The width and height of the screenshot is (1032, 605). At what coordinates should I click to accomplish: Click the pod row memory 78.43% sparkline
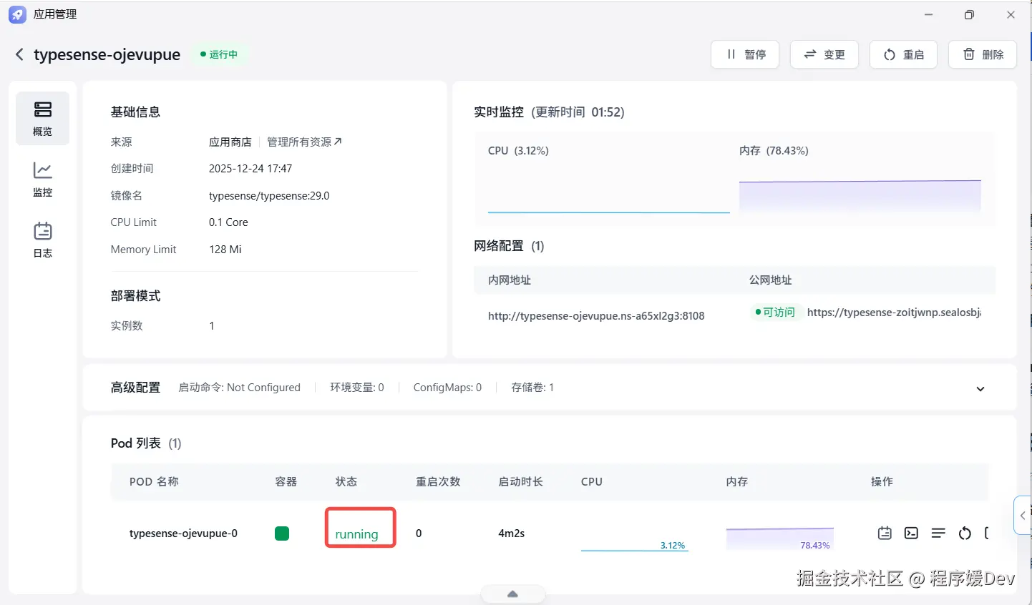coord(779,538)
